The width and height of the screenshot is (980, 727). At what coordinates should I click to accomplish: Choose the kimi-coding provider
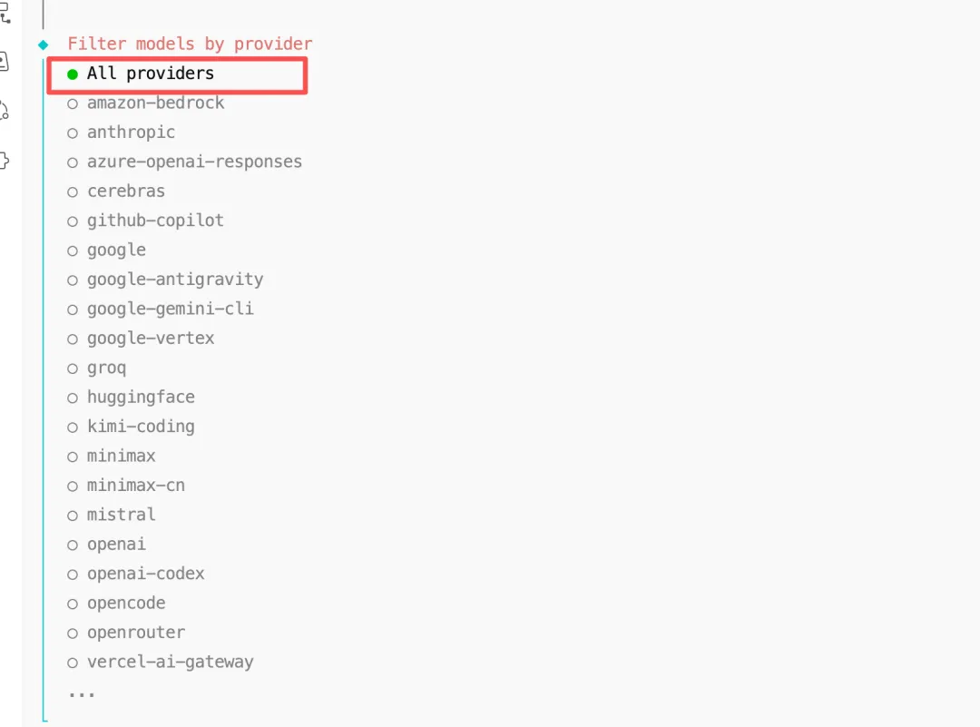141,426
